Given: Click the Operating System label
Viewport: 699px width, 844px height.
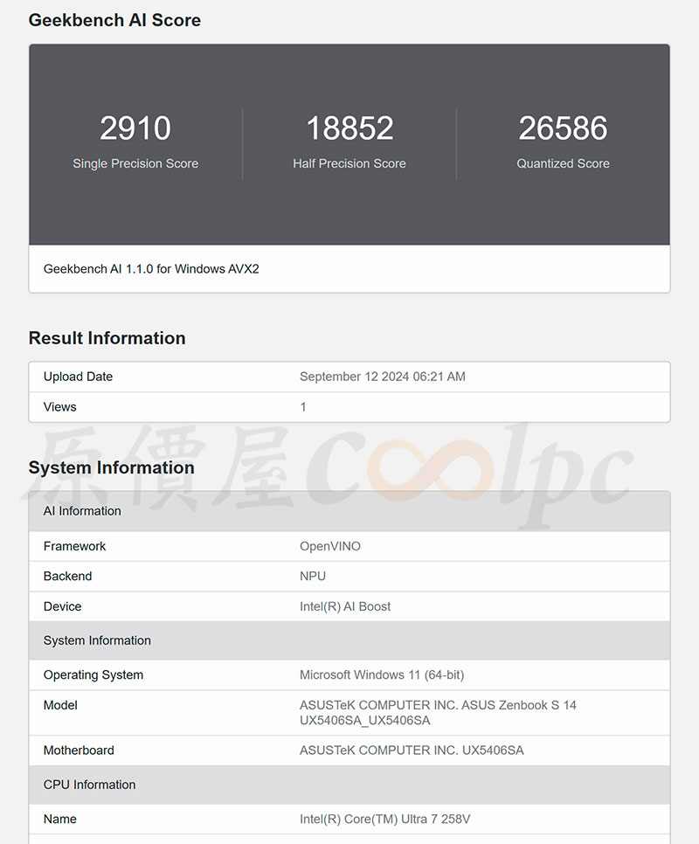Looking at the screenshot, I should click(x=93, y=675).
